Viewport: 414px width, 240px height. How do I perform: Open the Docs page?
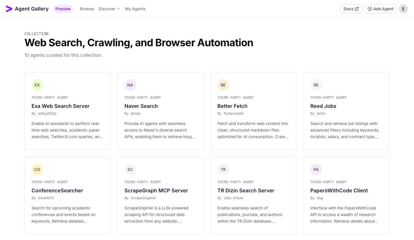[x=351, y=9]
